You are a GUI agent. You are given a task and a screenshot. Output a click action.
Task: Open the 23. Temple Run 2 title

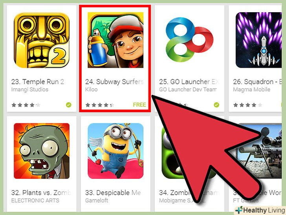(x=38, y=82)
